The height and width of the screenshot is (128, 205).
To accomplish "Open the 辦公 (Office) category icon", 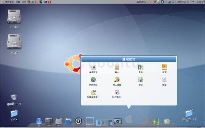I will (x=141, y=81).
